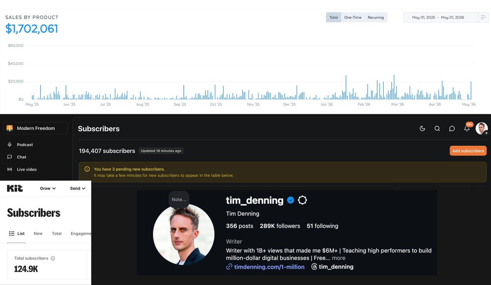
Task: Expand the bio with the more link
Action: [x=339, y=258]
